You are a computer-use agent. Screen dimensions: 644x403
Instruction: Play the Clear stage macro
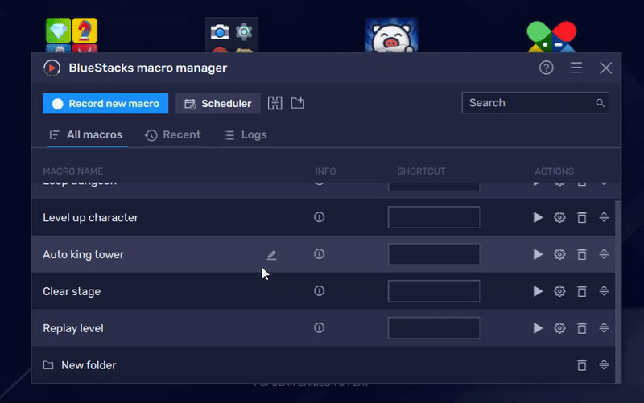click(538, 291)
